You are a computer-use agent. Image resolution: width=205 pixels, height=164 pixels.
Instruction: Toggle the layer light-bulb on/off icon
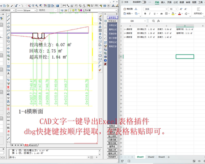(x=71, y=10)
